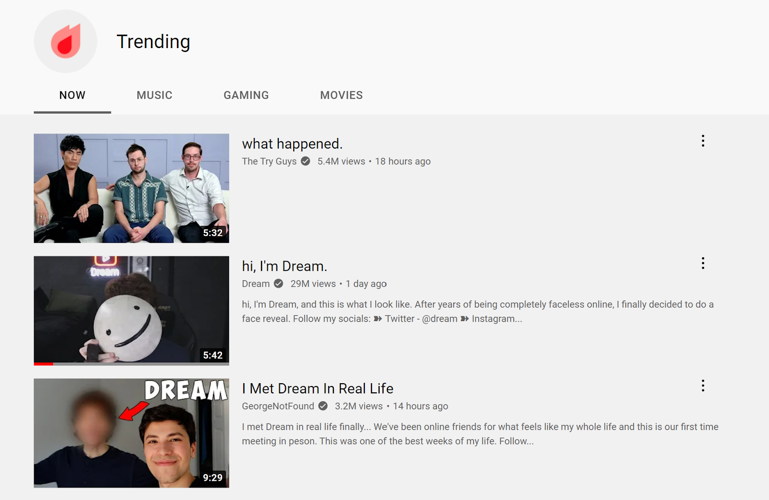Click verified badge next to GeorgeNotFound
The image size is (769, 500).
point(323,406)
